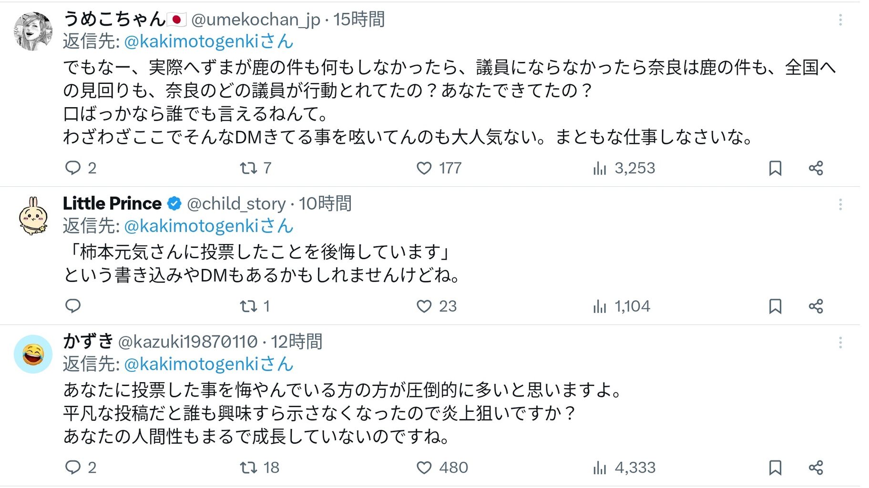Share the umekochan_jp tweet
The width and height of the screenshot is (869, 488).
816,168
